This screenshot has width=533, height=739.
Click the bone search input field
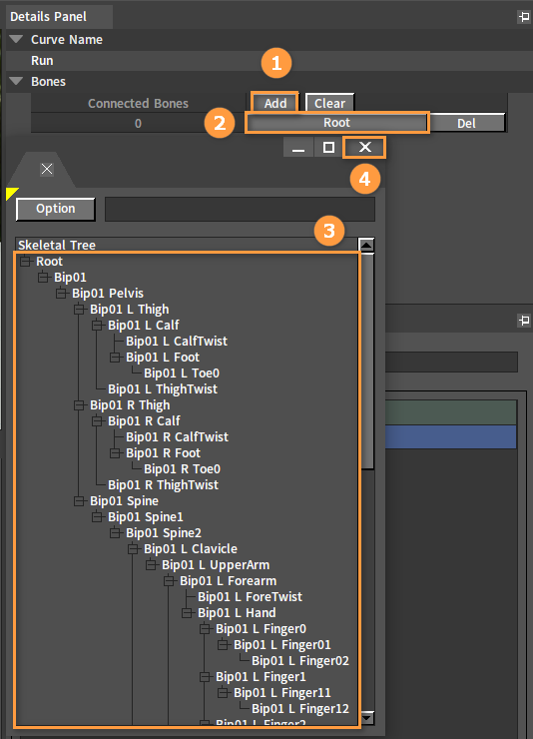[x=240, y=210]
